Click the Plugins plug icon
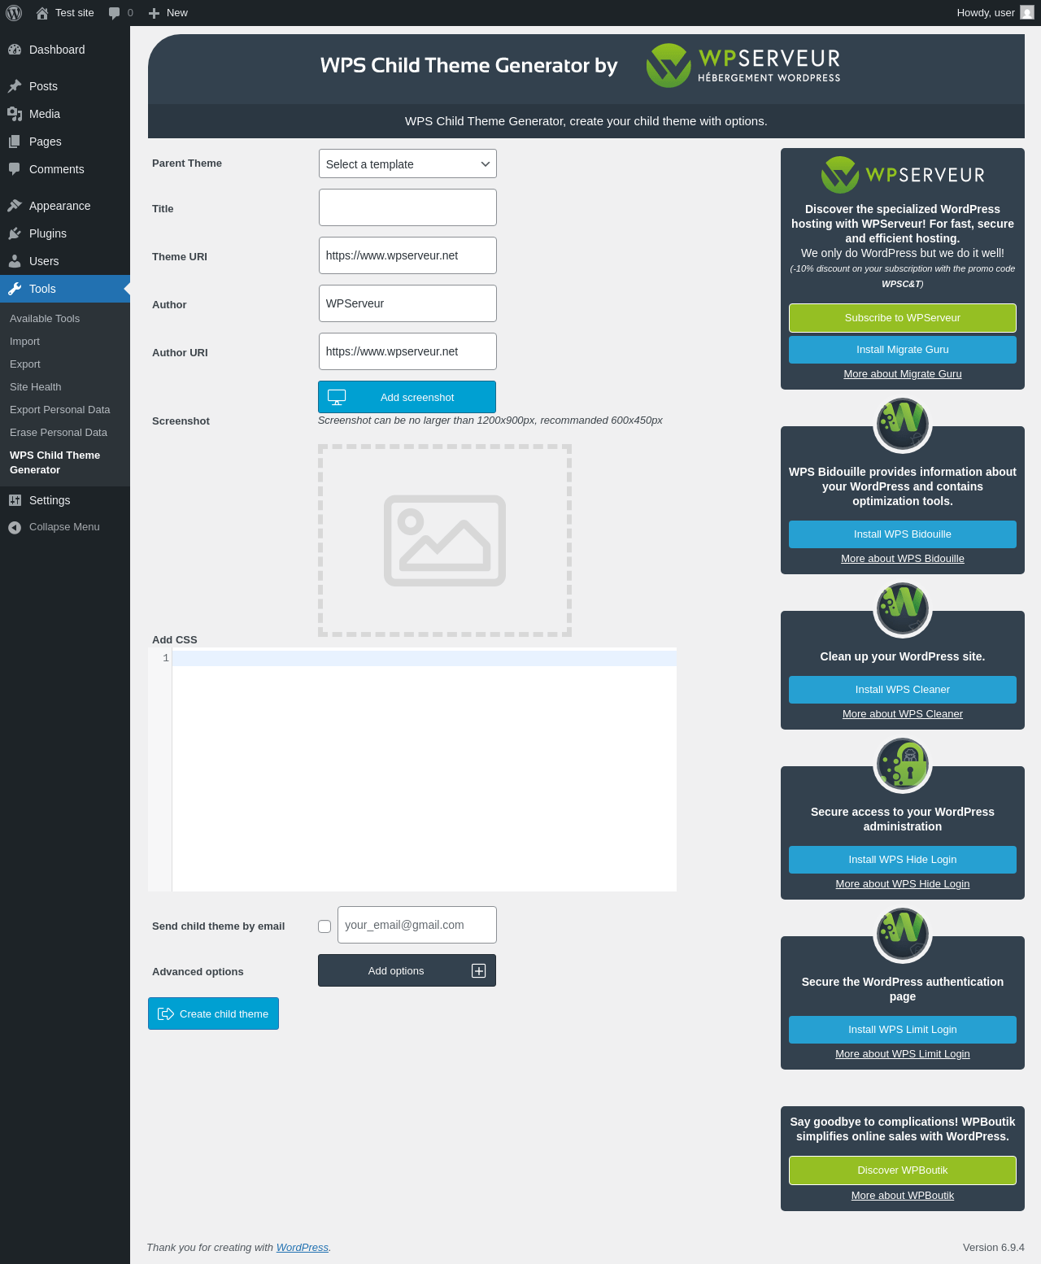This screenshot has width=1041, height=1264. point(15,233)
